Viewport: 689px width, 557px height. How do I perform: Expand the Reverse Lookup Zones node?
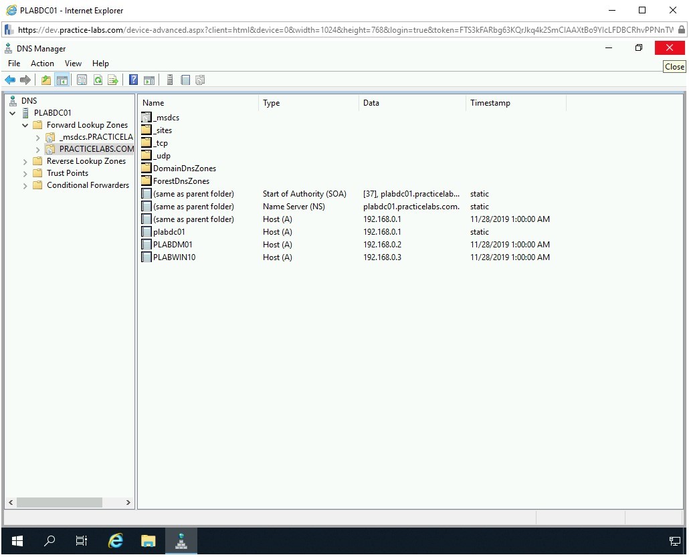pos(25,162)
